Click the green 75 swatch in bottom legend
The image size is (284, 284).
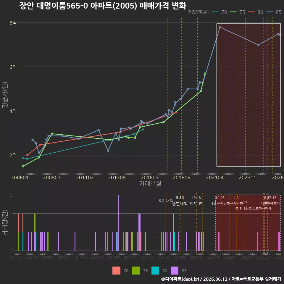tap(136, 271)
